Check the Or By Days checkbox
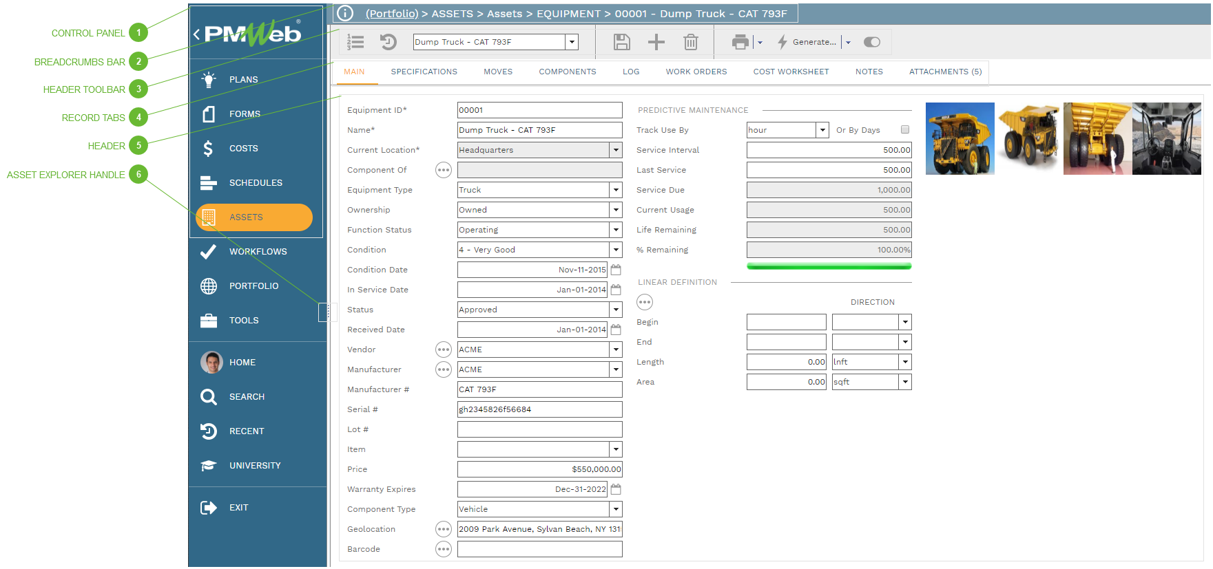The height and width of the screenshot is (569, 1213). coord(905,129)
